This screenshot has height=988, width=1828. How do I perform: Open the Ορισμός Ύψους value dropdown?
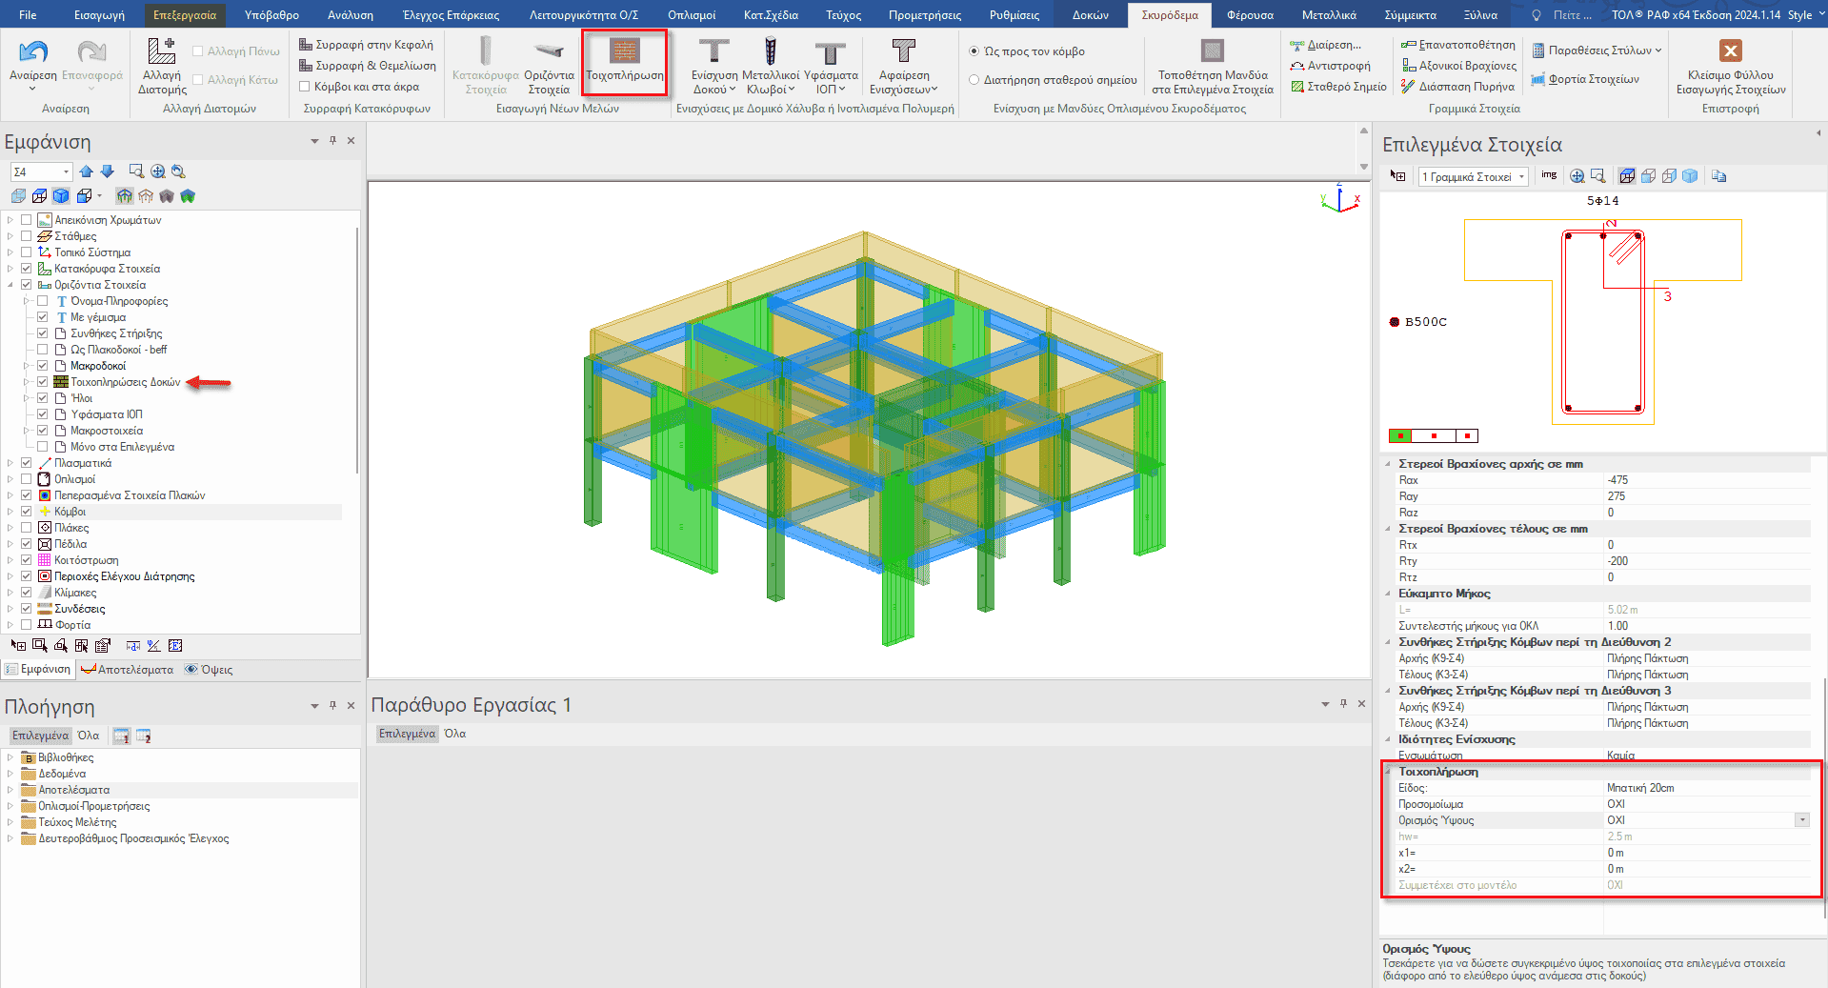pos(1801,820)
